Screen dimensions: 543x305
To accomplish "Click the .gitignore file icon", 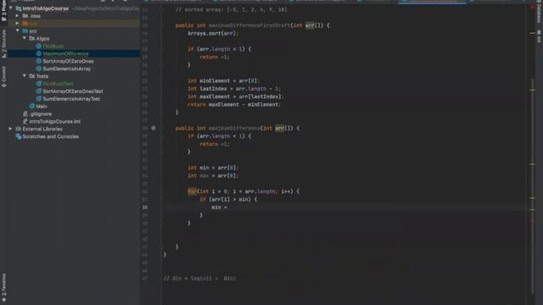I will tap(25, 114).
